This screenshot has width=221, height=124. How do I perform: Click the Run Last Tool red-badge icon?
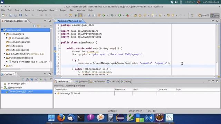(127, 15)
